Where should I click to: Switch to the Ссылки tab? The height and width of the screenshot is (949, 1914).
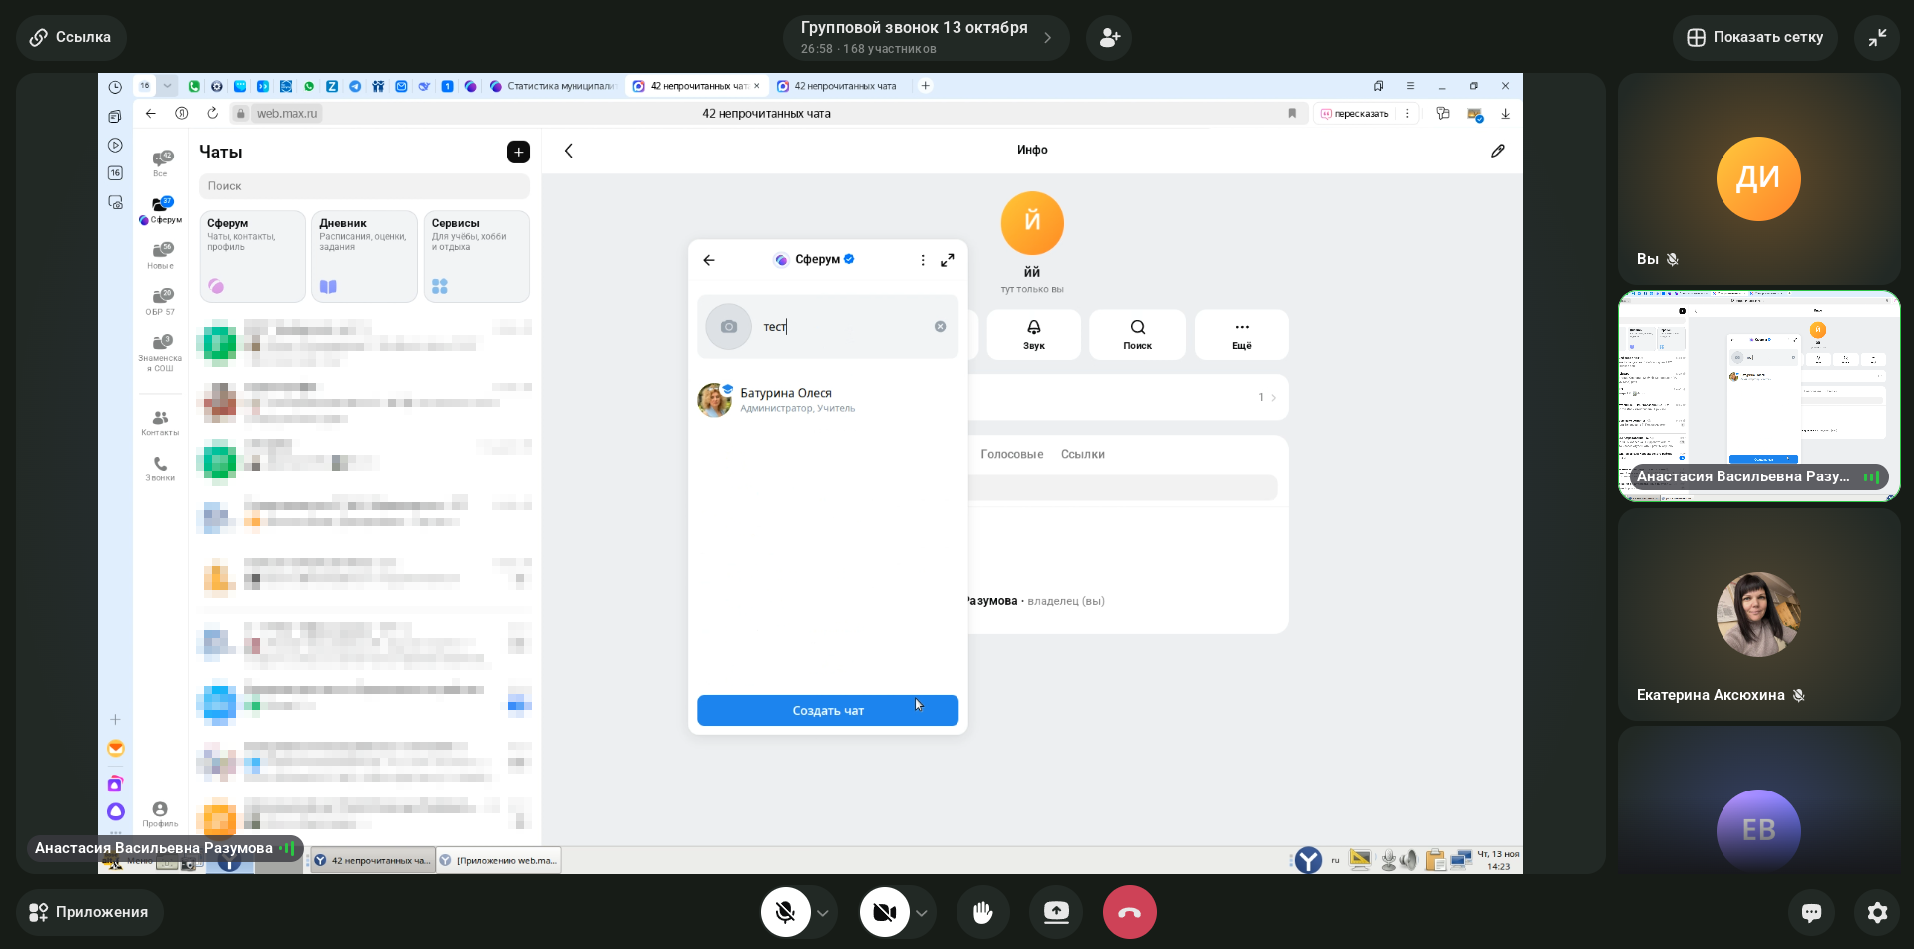1082,454
